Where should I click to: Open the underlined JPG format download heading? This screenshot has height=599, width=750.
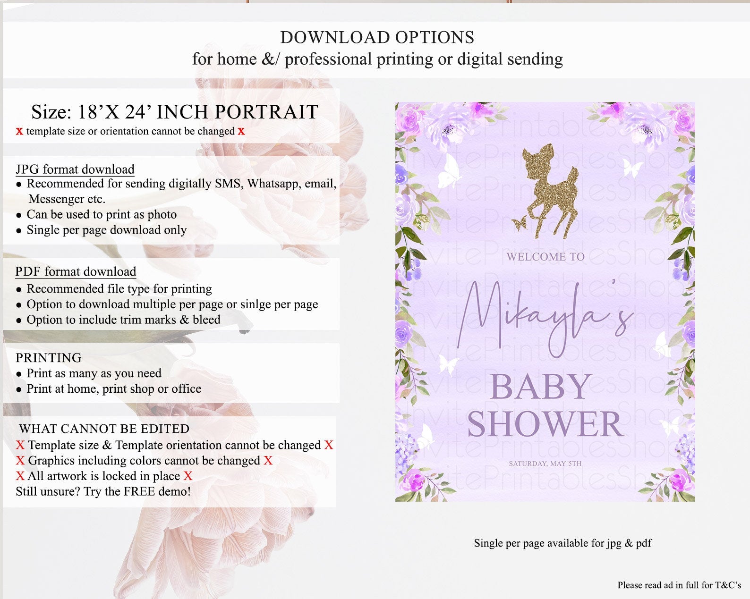point(75,169)
